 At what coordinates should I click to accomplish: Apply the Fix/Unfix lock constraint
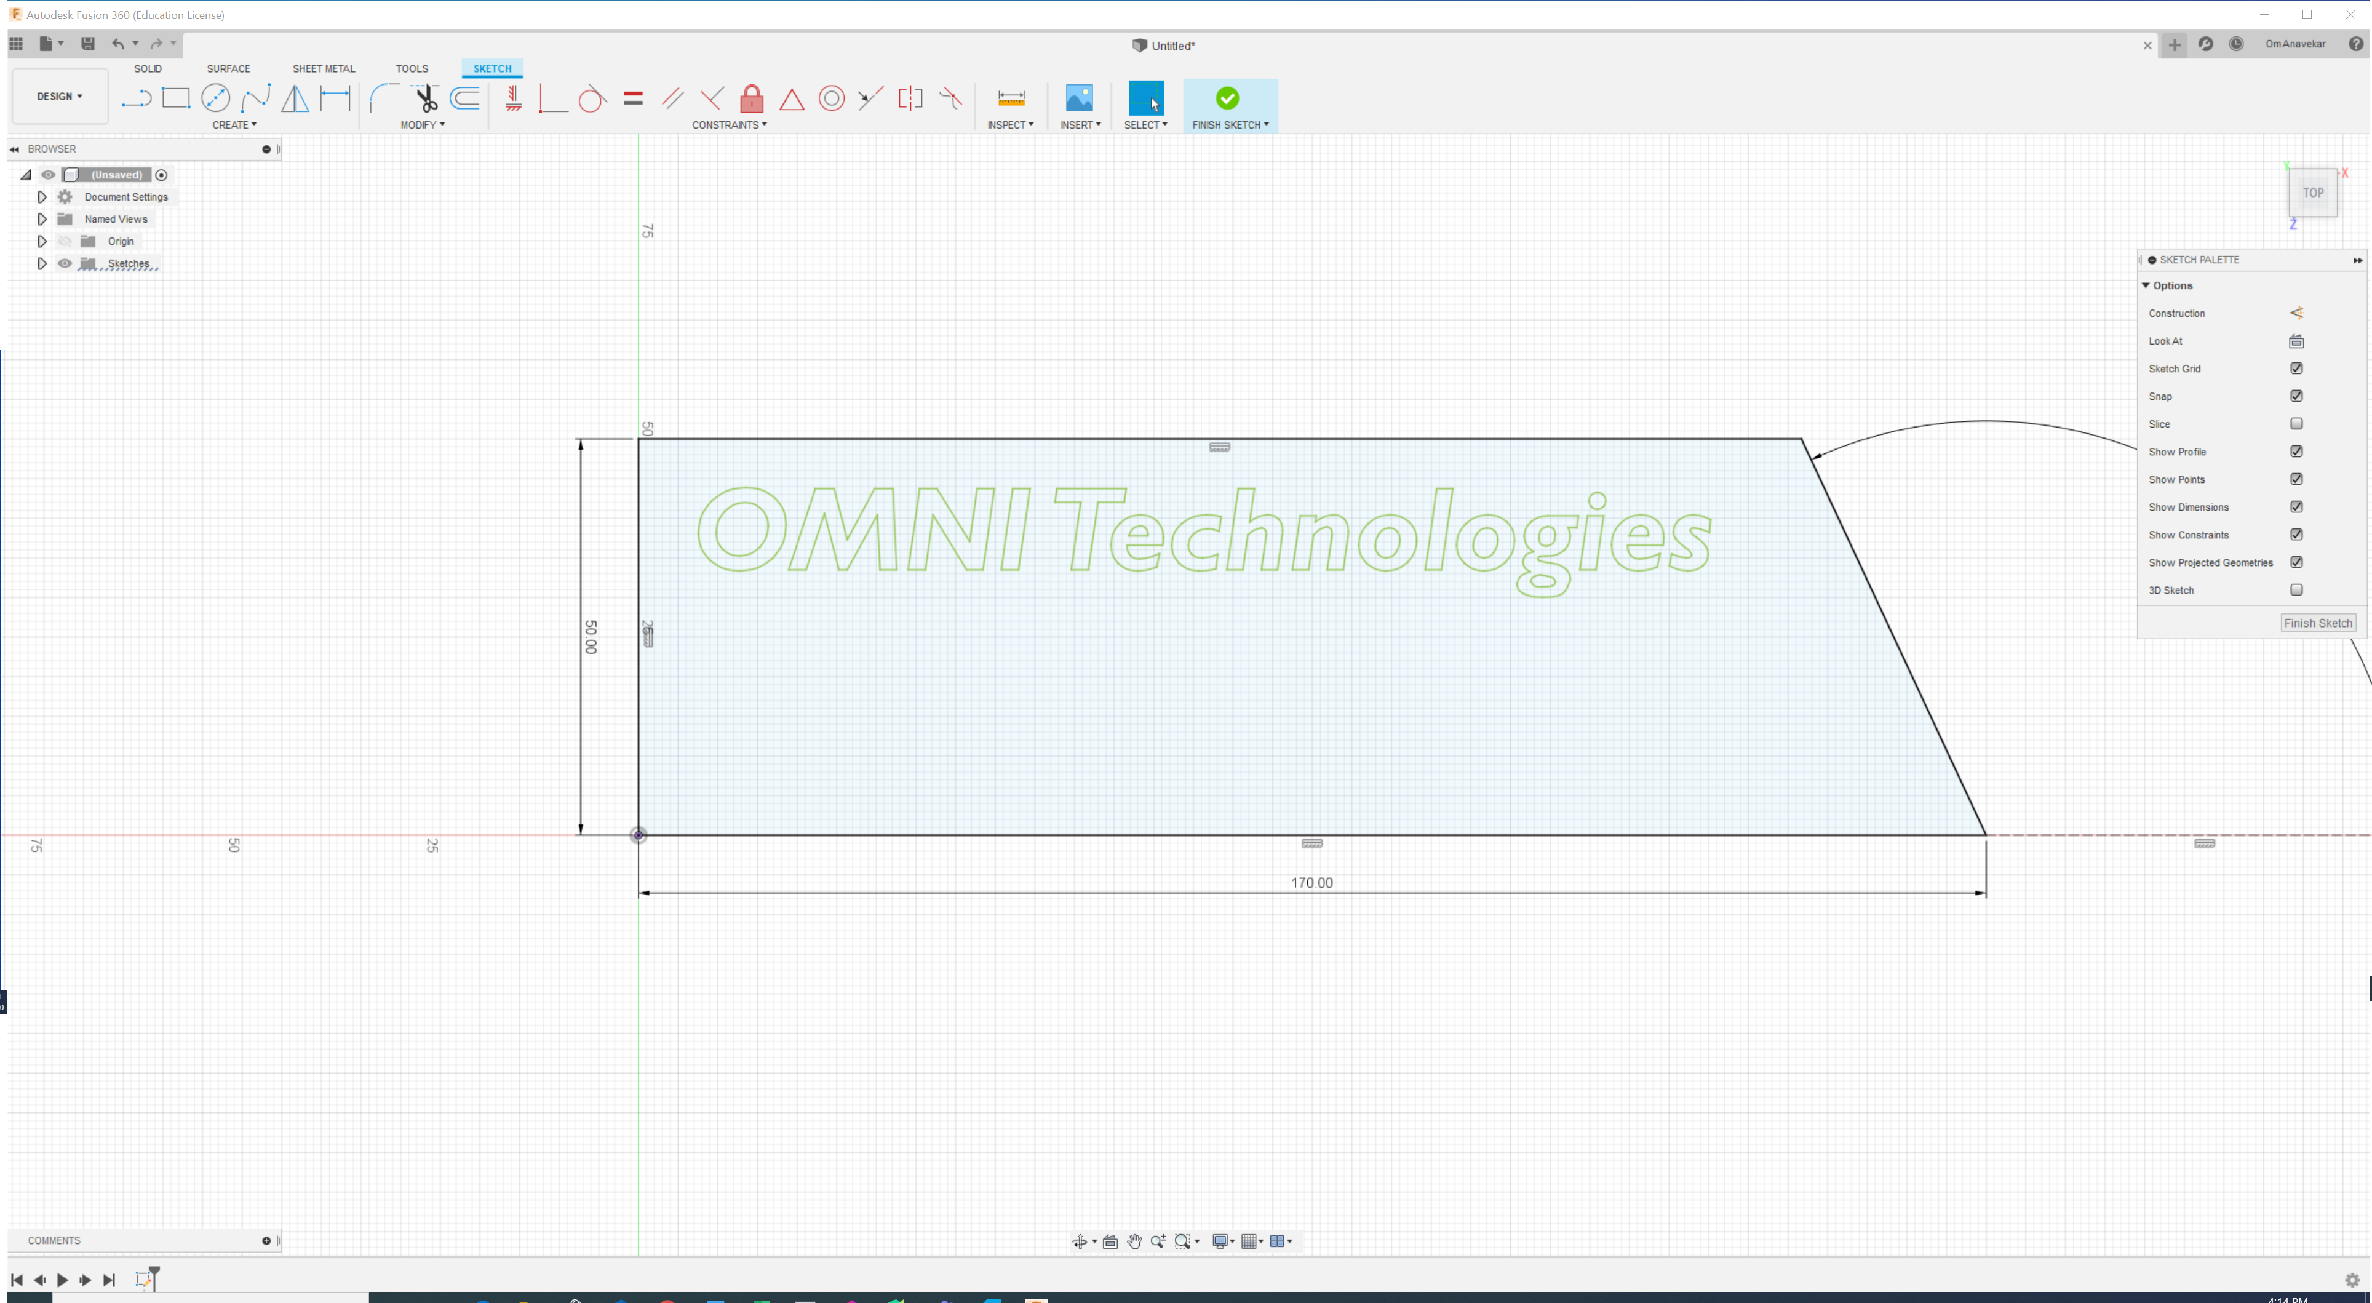coord(751,98)
